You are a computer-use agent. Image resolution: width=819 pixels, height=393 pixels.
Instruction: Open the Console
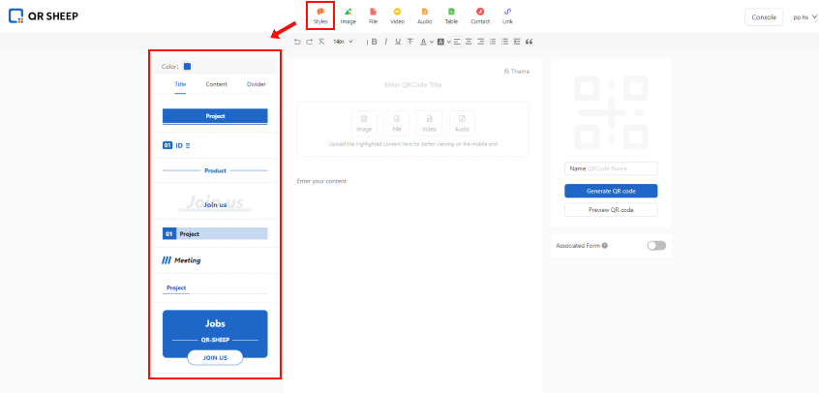point(764,17)
